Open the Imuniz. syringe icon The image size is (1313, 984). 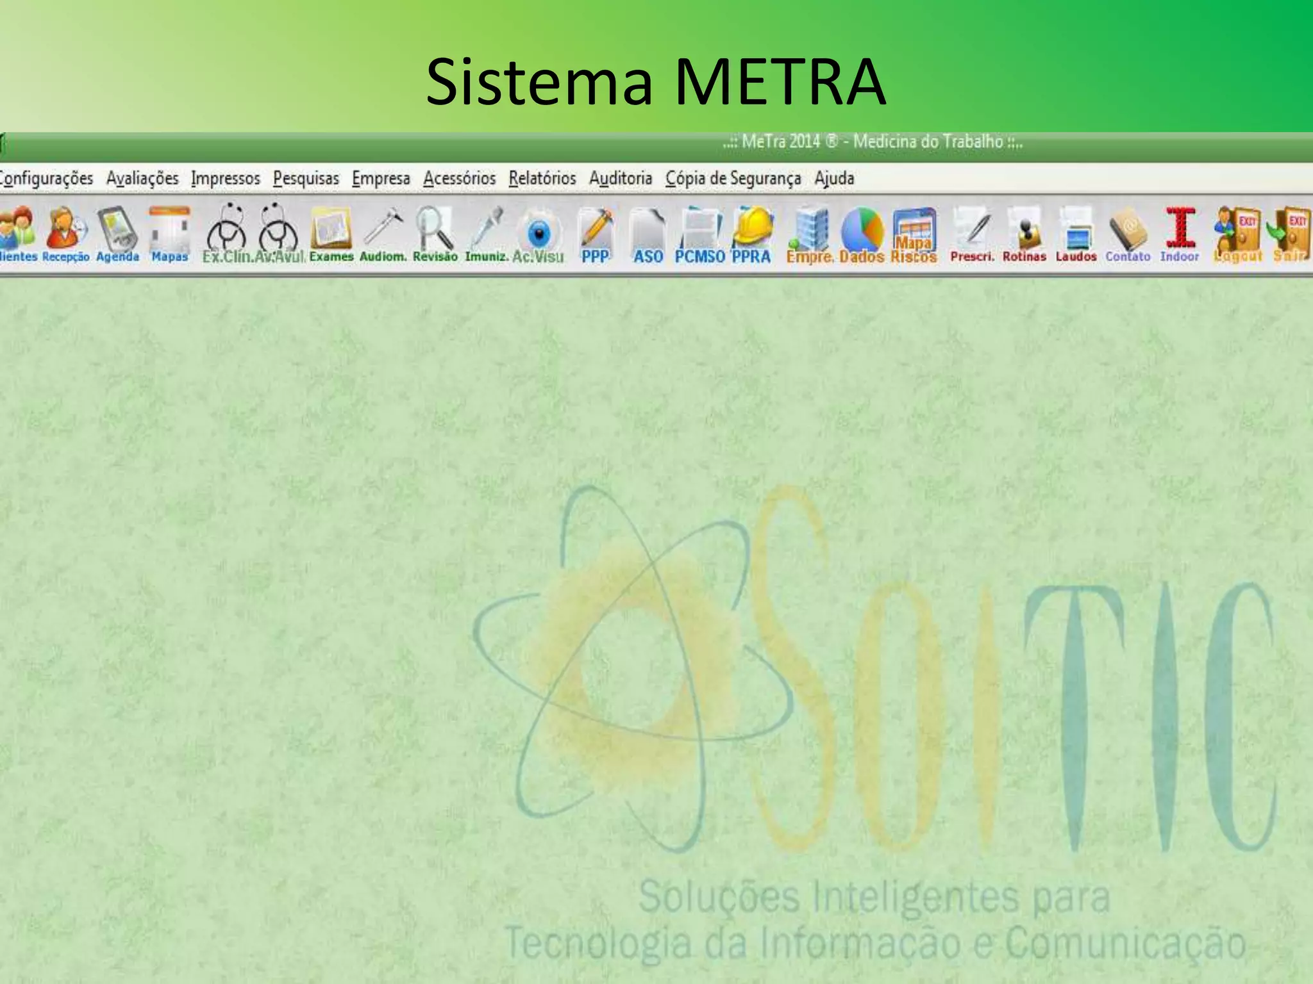[x=487, y=233]
